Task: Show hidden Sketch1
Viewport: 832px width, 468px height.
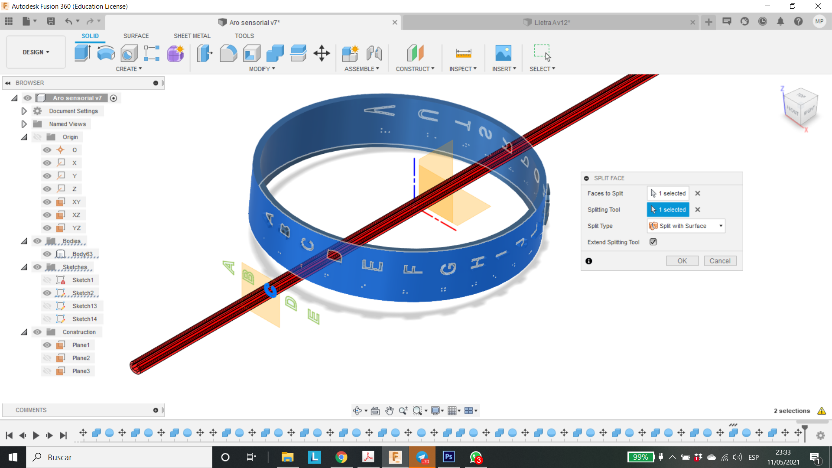Action: pyautogui.click(x=47, y=280)
